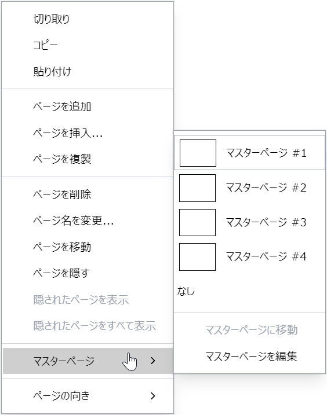327x415 pixels.
Task: Select ページを追加 to add a page
Action: [88, 106]
